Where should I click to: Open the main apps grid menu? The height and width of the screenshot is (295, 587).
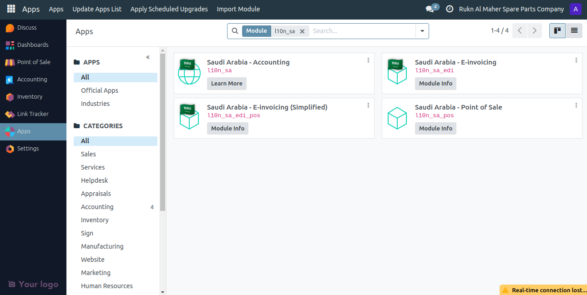(x=10, y=8)
